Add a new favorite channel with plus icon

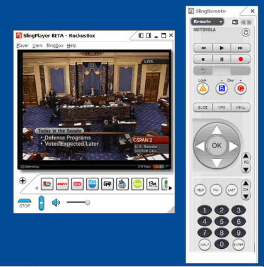(23, 180)
